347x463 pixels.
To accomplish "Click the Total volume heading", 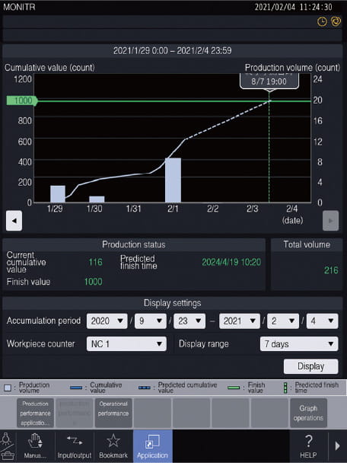I will (307, 244).
